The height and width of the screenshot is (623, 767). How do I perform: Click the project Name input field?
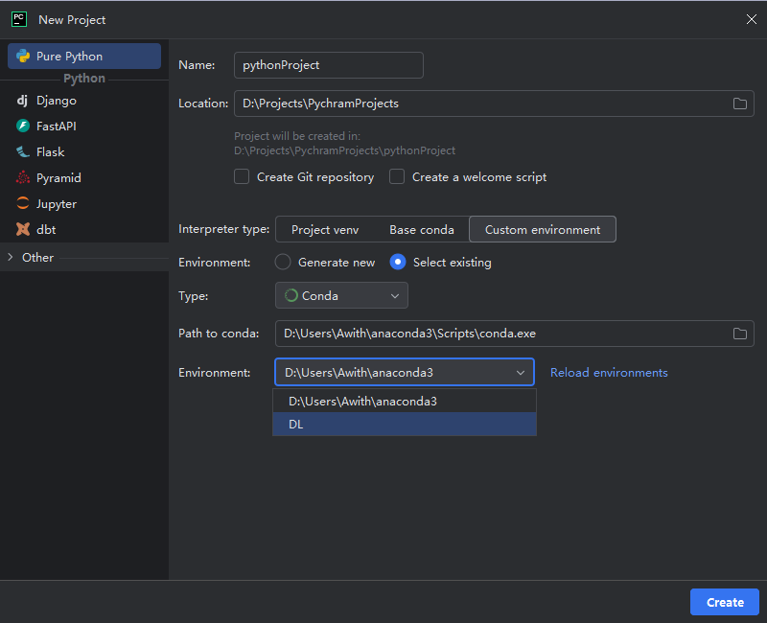(329, 65)
